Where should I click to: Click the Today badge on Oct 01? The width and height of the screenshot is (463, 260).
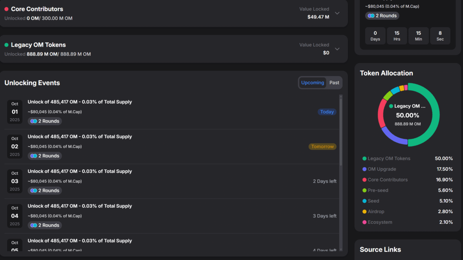[x=327, y=112]
